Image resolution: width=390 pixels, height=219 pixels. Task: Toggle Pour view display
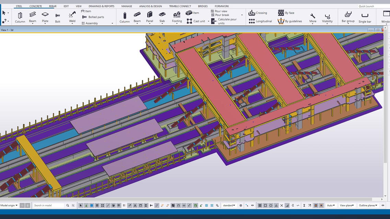219,11
